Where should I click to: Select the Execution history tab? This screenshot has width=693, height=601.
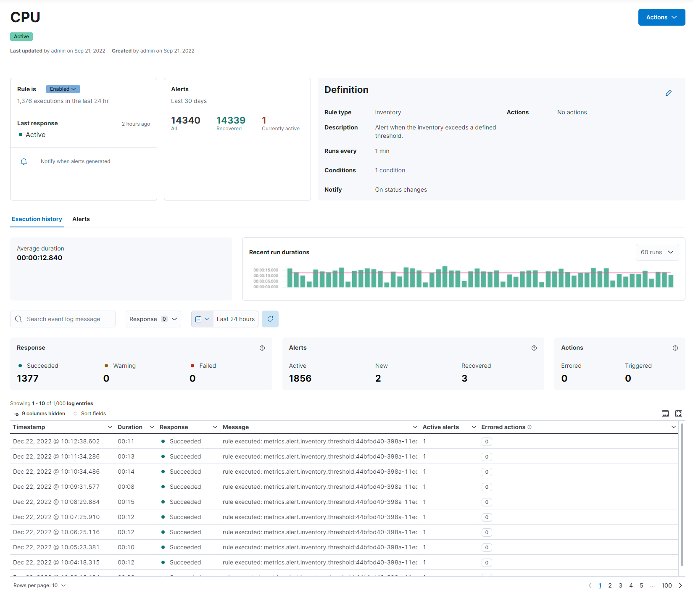coord(37,219)
